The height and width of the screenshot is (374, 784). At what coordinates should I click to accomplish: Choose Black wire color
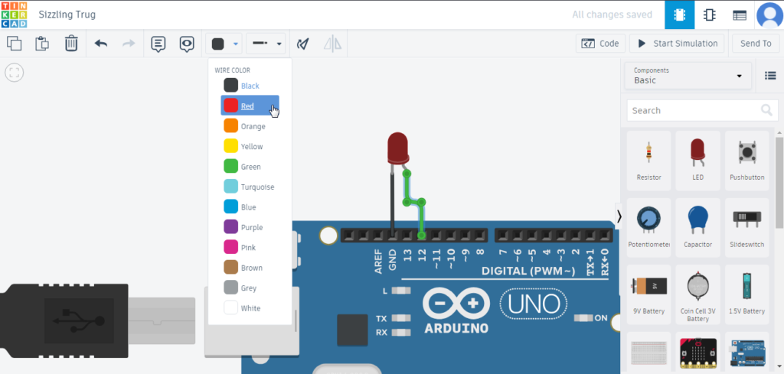coord(250,86)
